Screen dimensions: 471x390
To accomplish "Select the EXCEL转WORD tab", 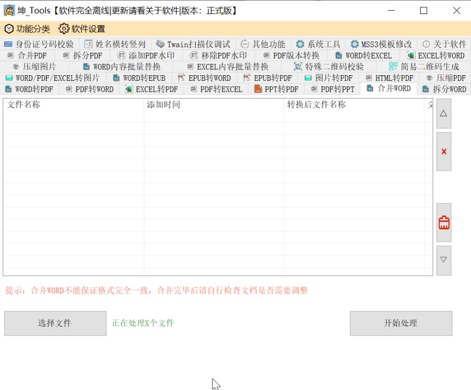I will (435, 55).
